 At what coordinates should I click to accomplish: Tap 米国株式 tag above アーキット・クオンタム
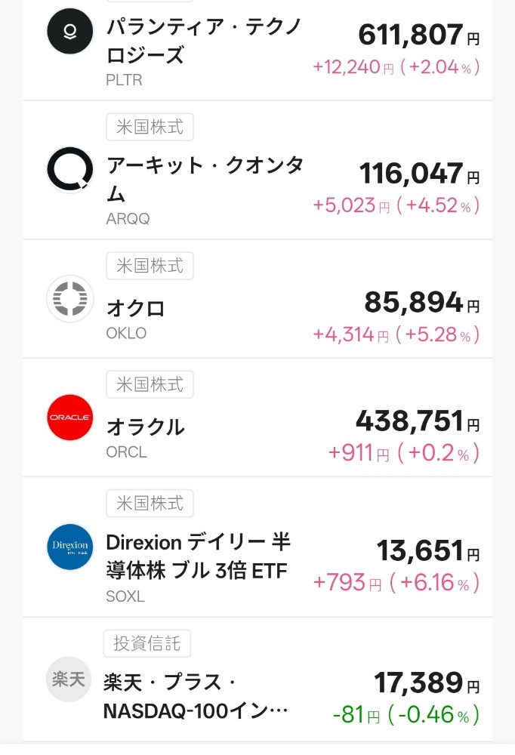tap(150, 127)
